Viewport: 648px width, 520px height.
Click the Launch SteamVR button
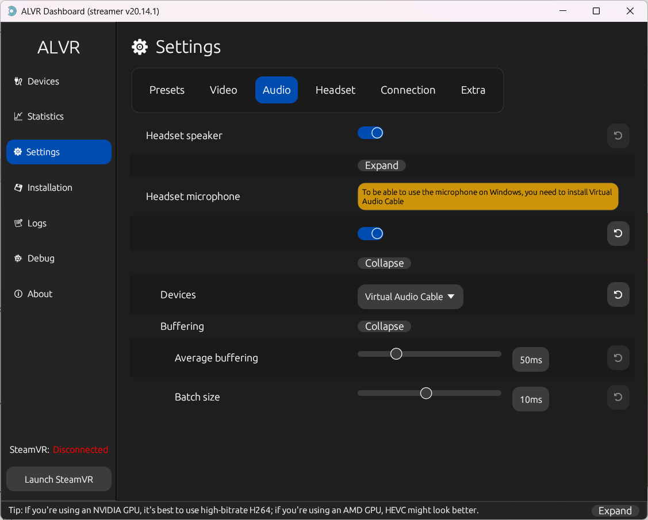(59, 479)
